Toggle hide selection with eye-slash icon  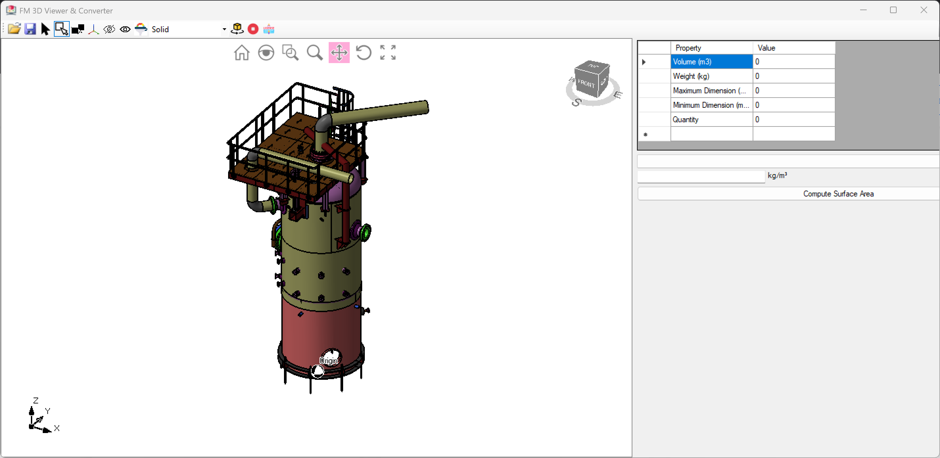[x=109, y=29]
